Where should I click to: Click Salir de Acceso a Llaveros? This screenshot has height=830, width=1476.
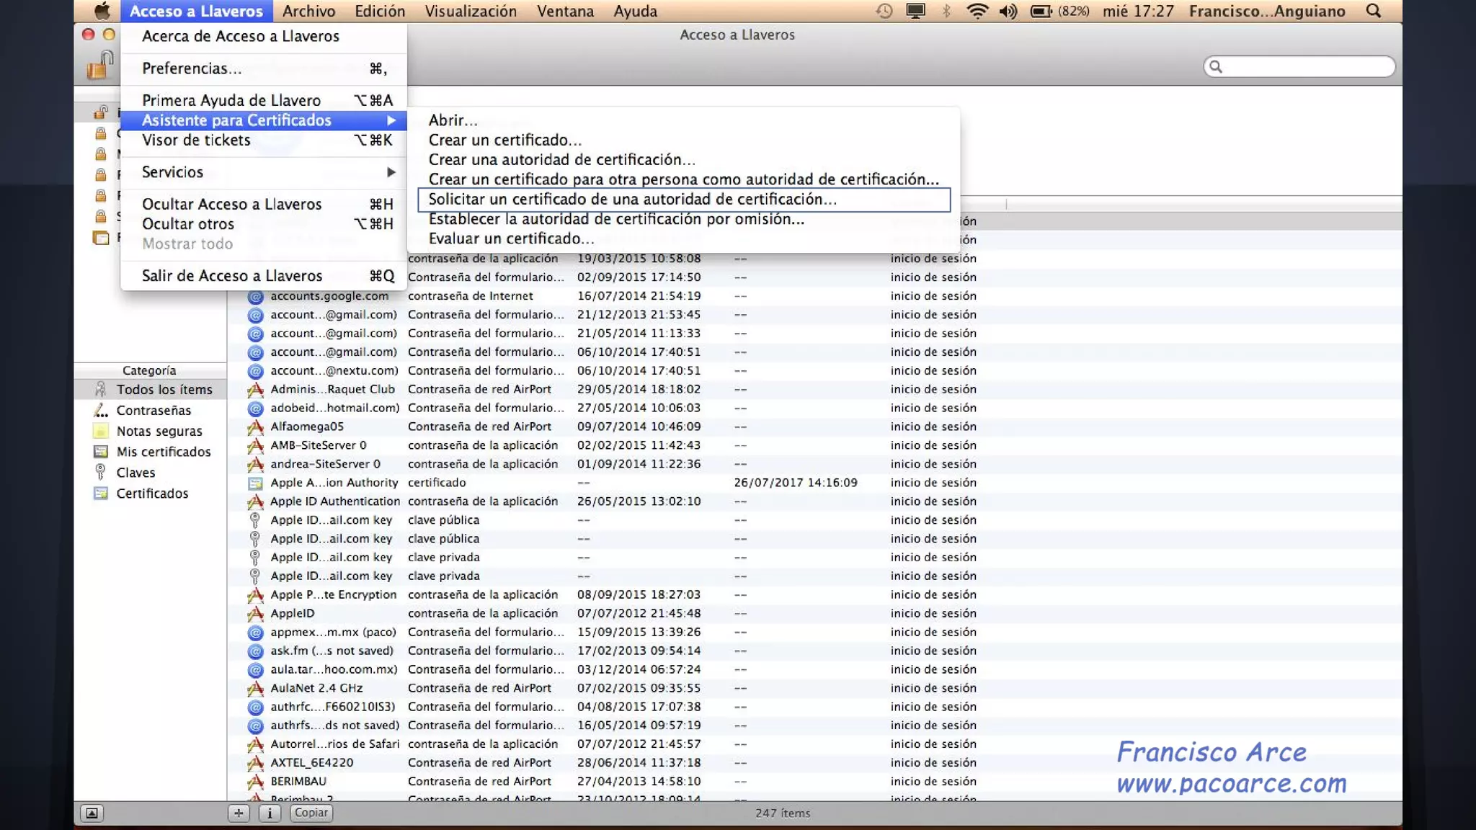coord(231,276)
